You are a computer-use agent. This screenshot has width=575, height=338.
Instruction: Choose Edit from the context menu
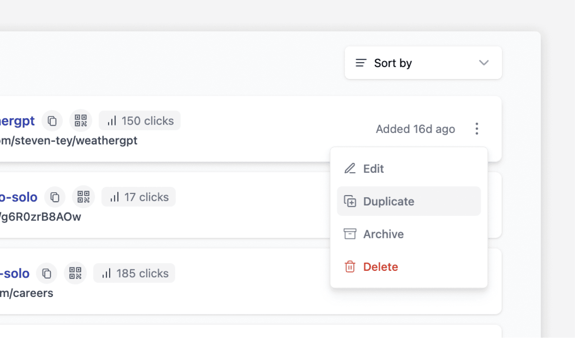click(409, 169)
